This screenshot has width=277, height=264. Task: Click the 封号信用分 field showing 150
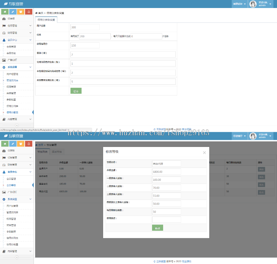coord(85,45)
